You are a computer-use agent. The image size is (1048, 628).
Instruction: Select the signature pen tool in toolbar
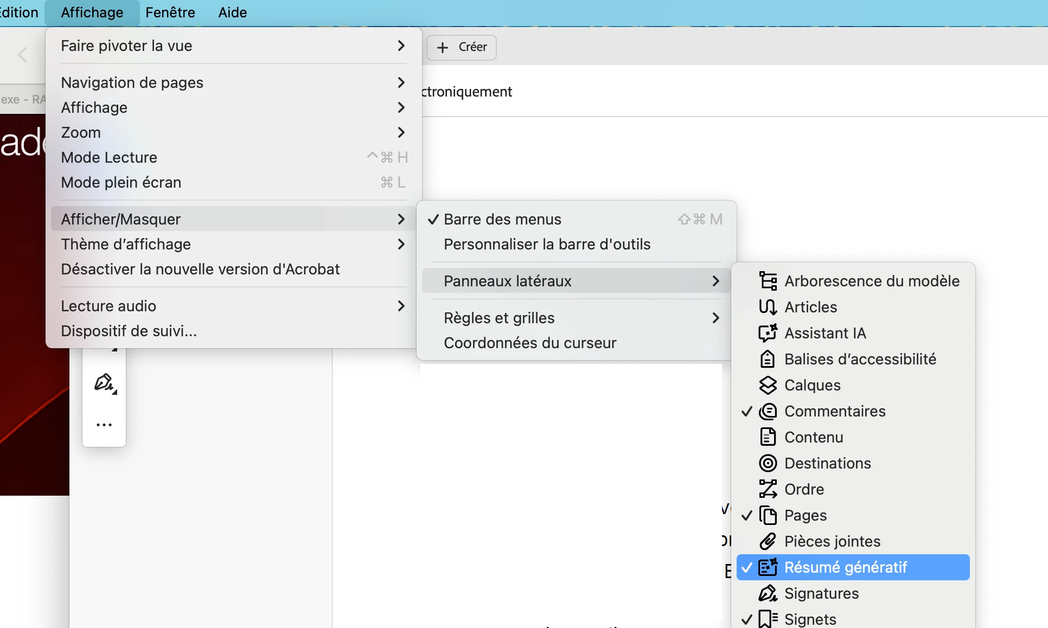point(104,383)
